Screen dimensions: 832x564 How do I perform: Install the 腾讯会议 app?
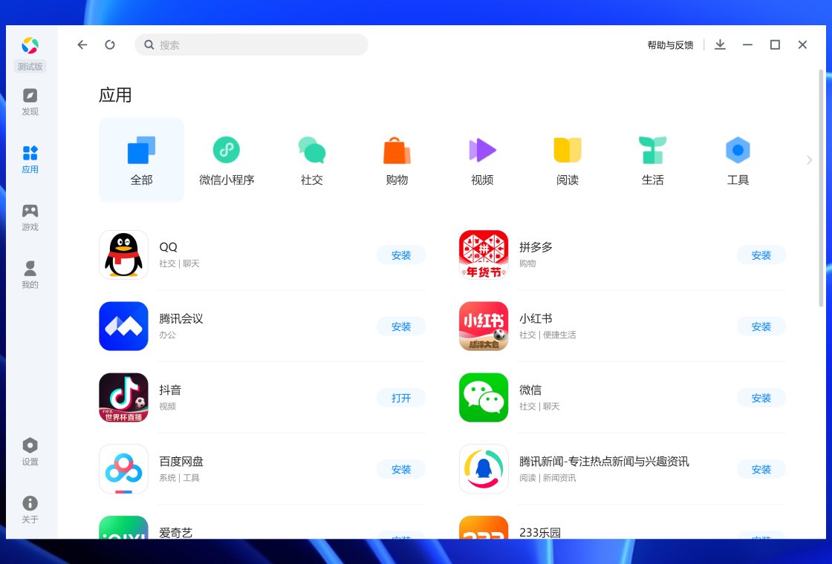pyautogui.click(x=401, y=327)
